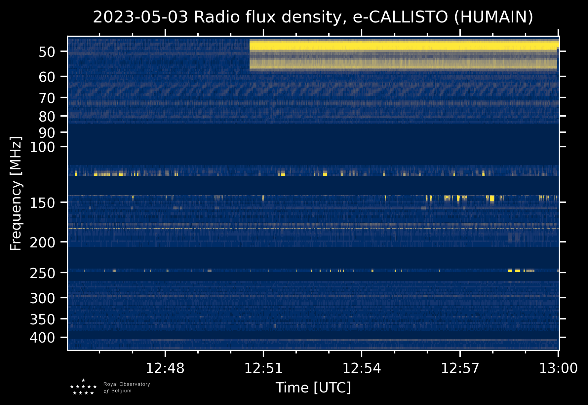Click the Royal Observatory stars logo

[83, 387]
